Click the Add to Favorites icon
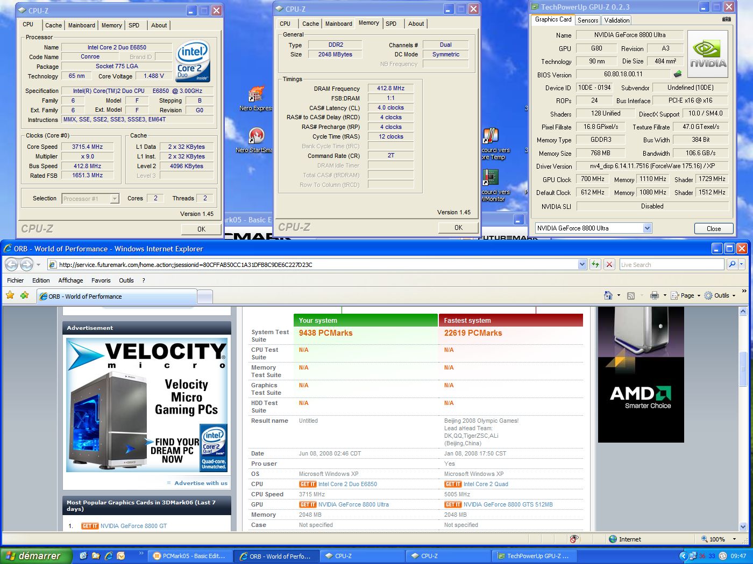This screenshot has width=753, height=564. (24, 295)
